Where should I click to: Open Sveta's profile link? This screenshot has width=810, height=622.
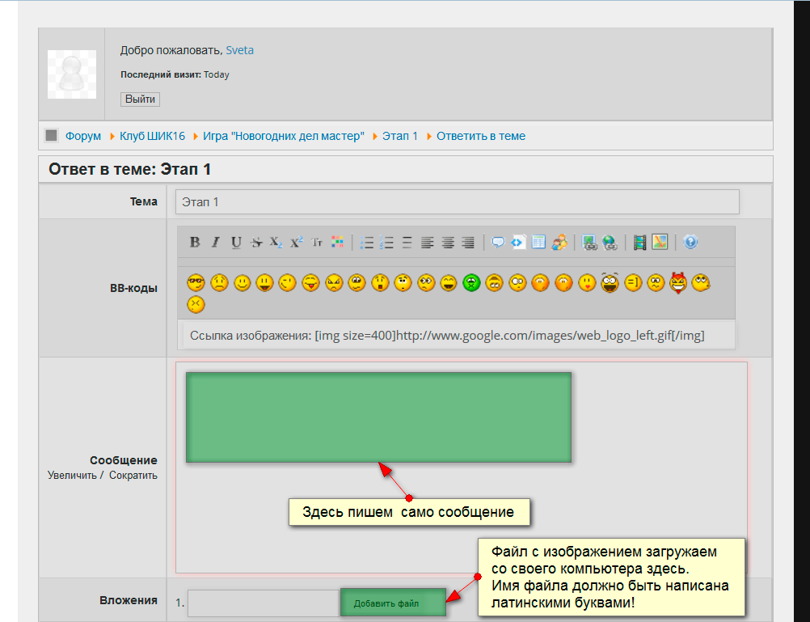tap(240, 50)
